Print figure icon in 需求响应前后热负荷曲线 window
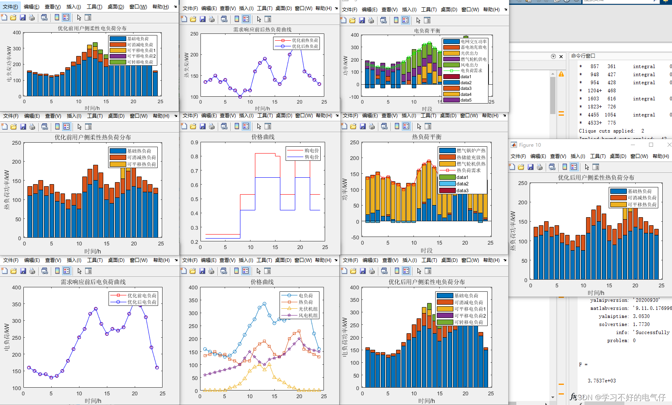This screenshot has width=672, height=405. pyautogui.click(x=212, y=19)
